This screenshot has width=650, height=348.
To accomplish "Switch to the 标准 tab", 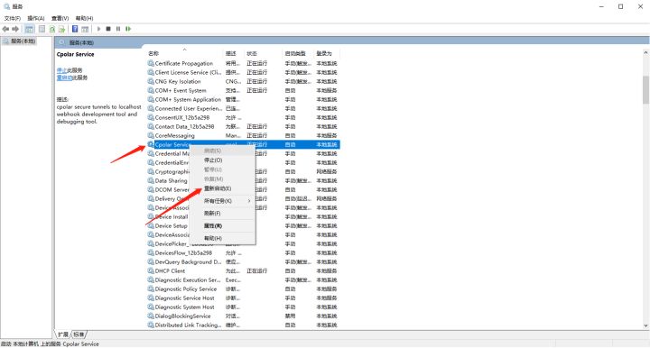I will 79,334.
